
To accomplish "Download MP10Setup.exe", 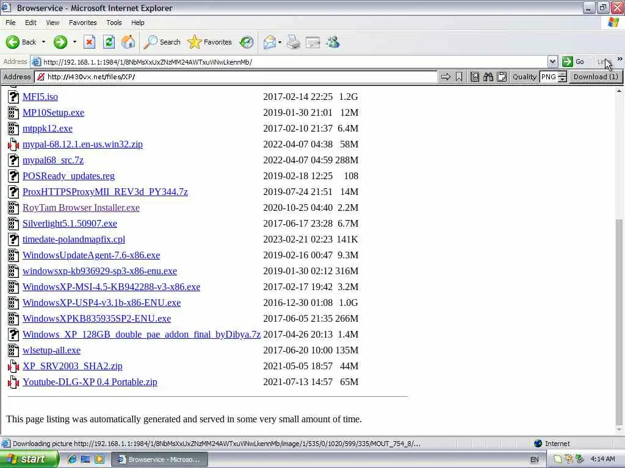I will 54,113.
